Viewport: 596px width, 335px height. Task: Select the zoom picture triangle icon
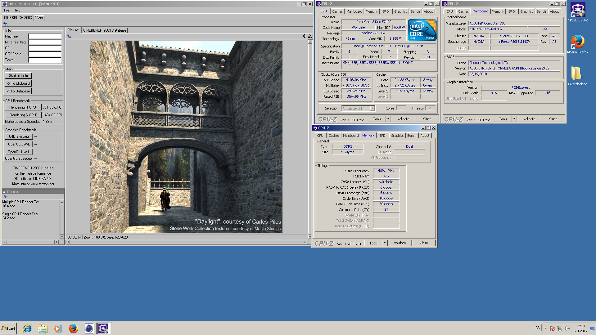pyautogui.click(x=309, y=36)
